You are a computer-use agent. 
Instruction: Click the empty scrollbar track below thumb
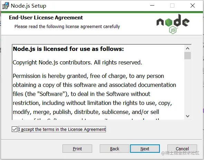pyautogui.click(x=187, y=86)
